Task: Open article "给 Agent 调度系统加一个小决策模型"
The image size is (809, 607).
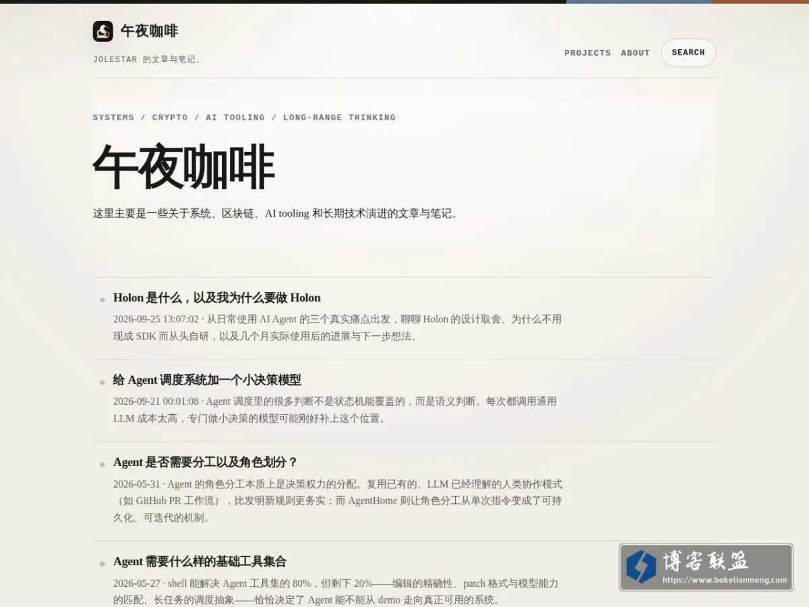Action: [207, 380]
